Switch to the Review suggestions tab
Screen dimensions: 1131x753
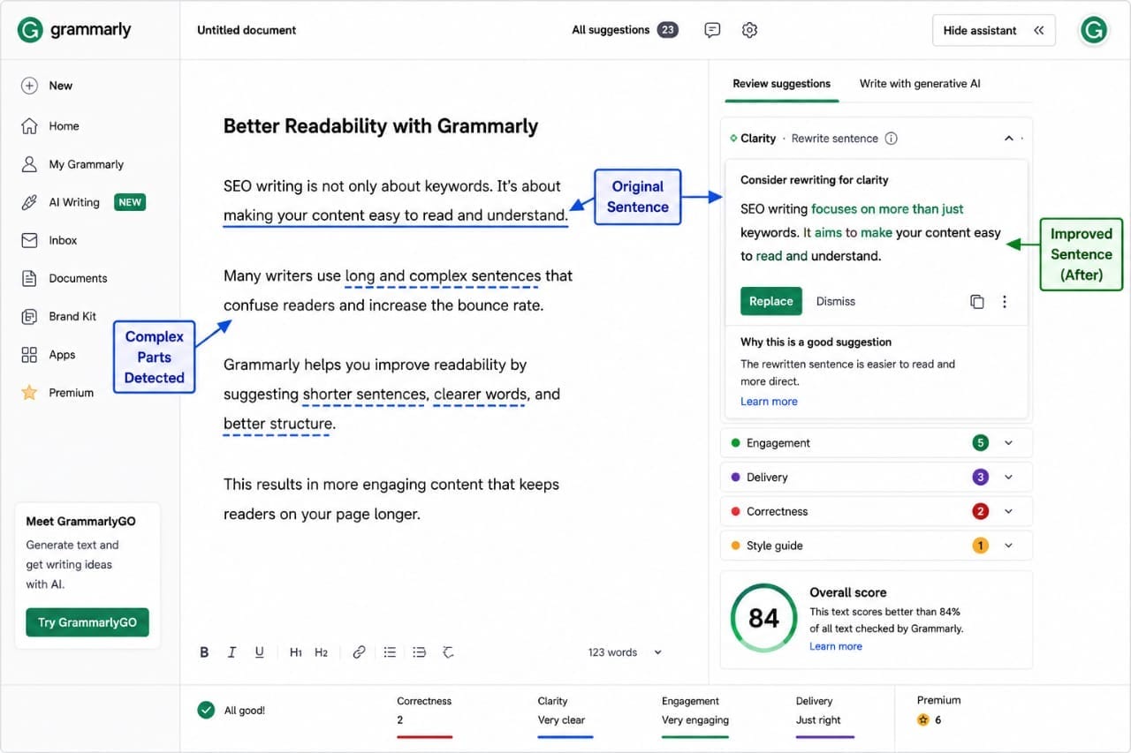781,84
